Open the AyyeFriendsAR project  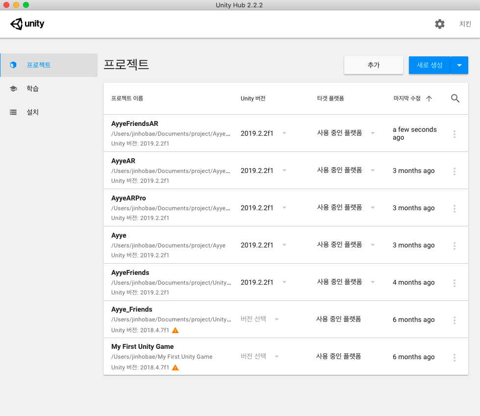click(286, 133)
